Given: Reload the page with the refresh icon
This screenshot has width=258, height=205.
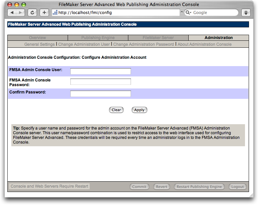Looking at the screenshot, I should [x=32, y=13].
